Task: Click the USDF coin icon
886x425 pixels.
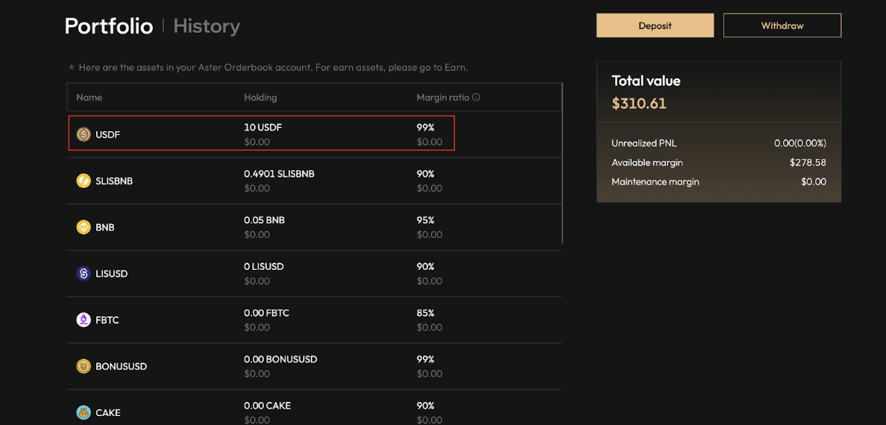Action: click(x=84, y=134)
